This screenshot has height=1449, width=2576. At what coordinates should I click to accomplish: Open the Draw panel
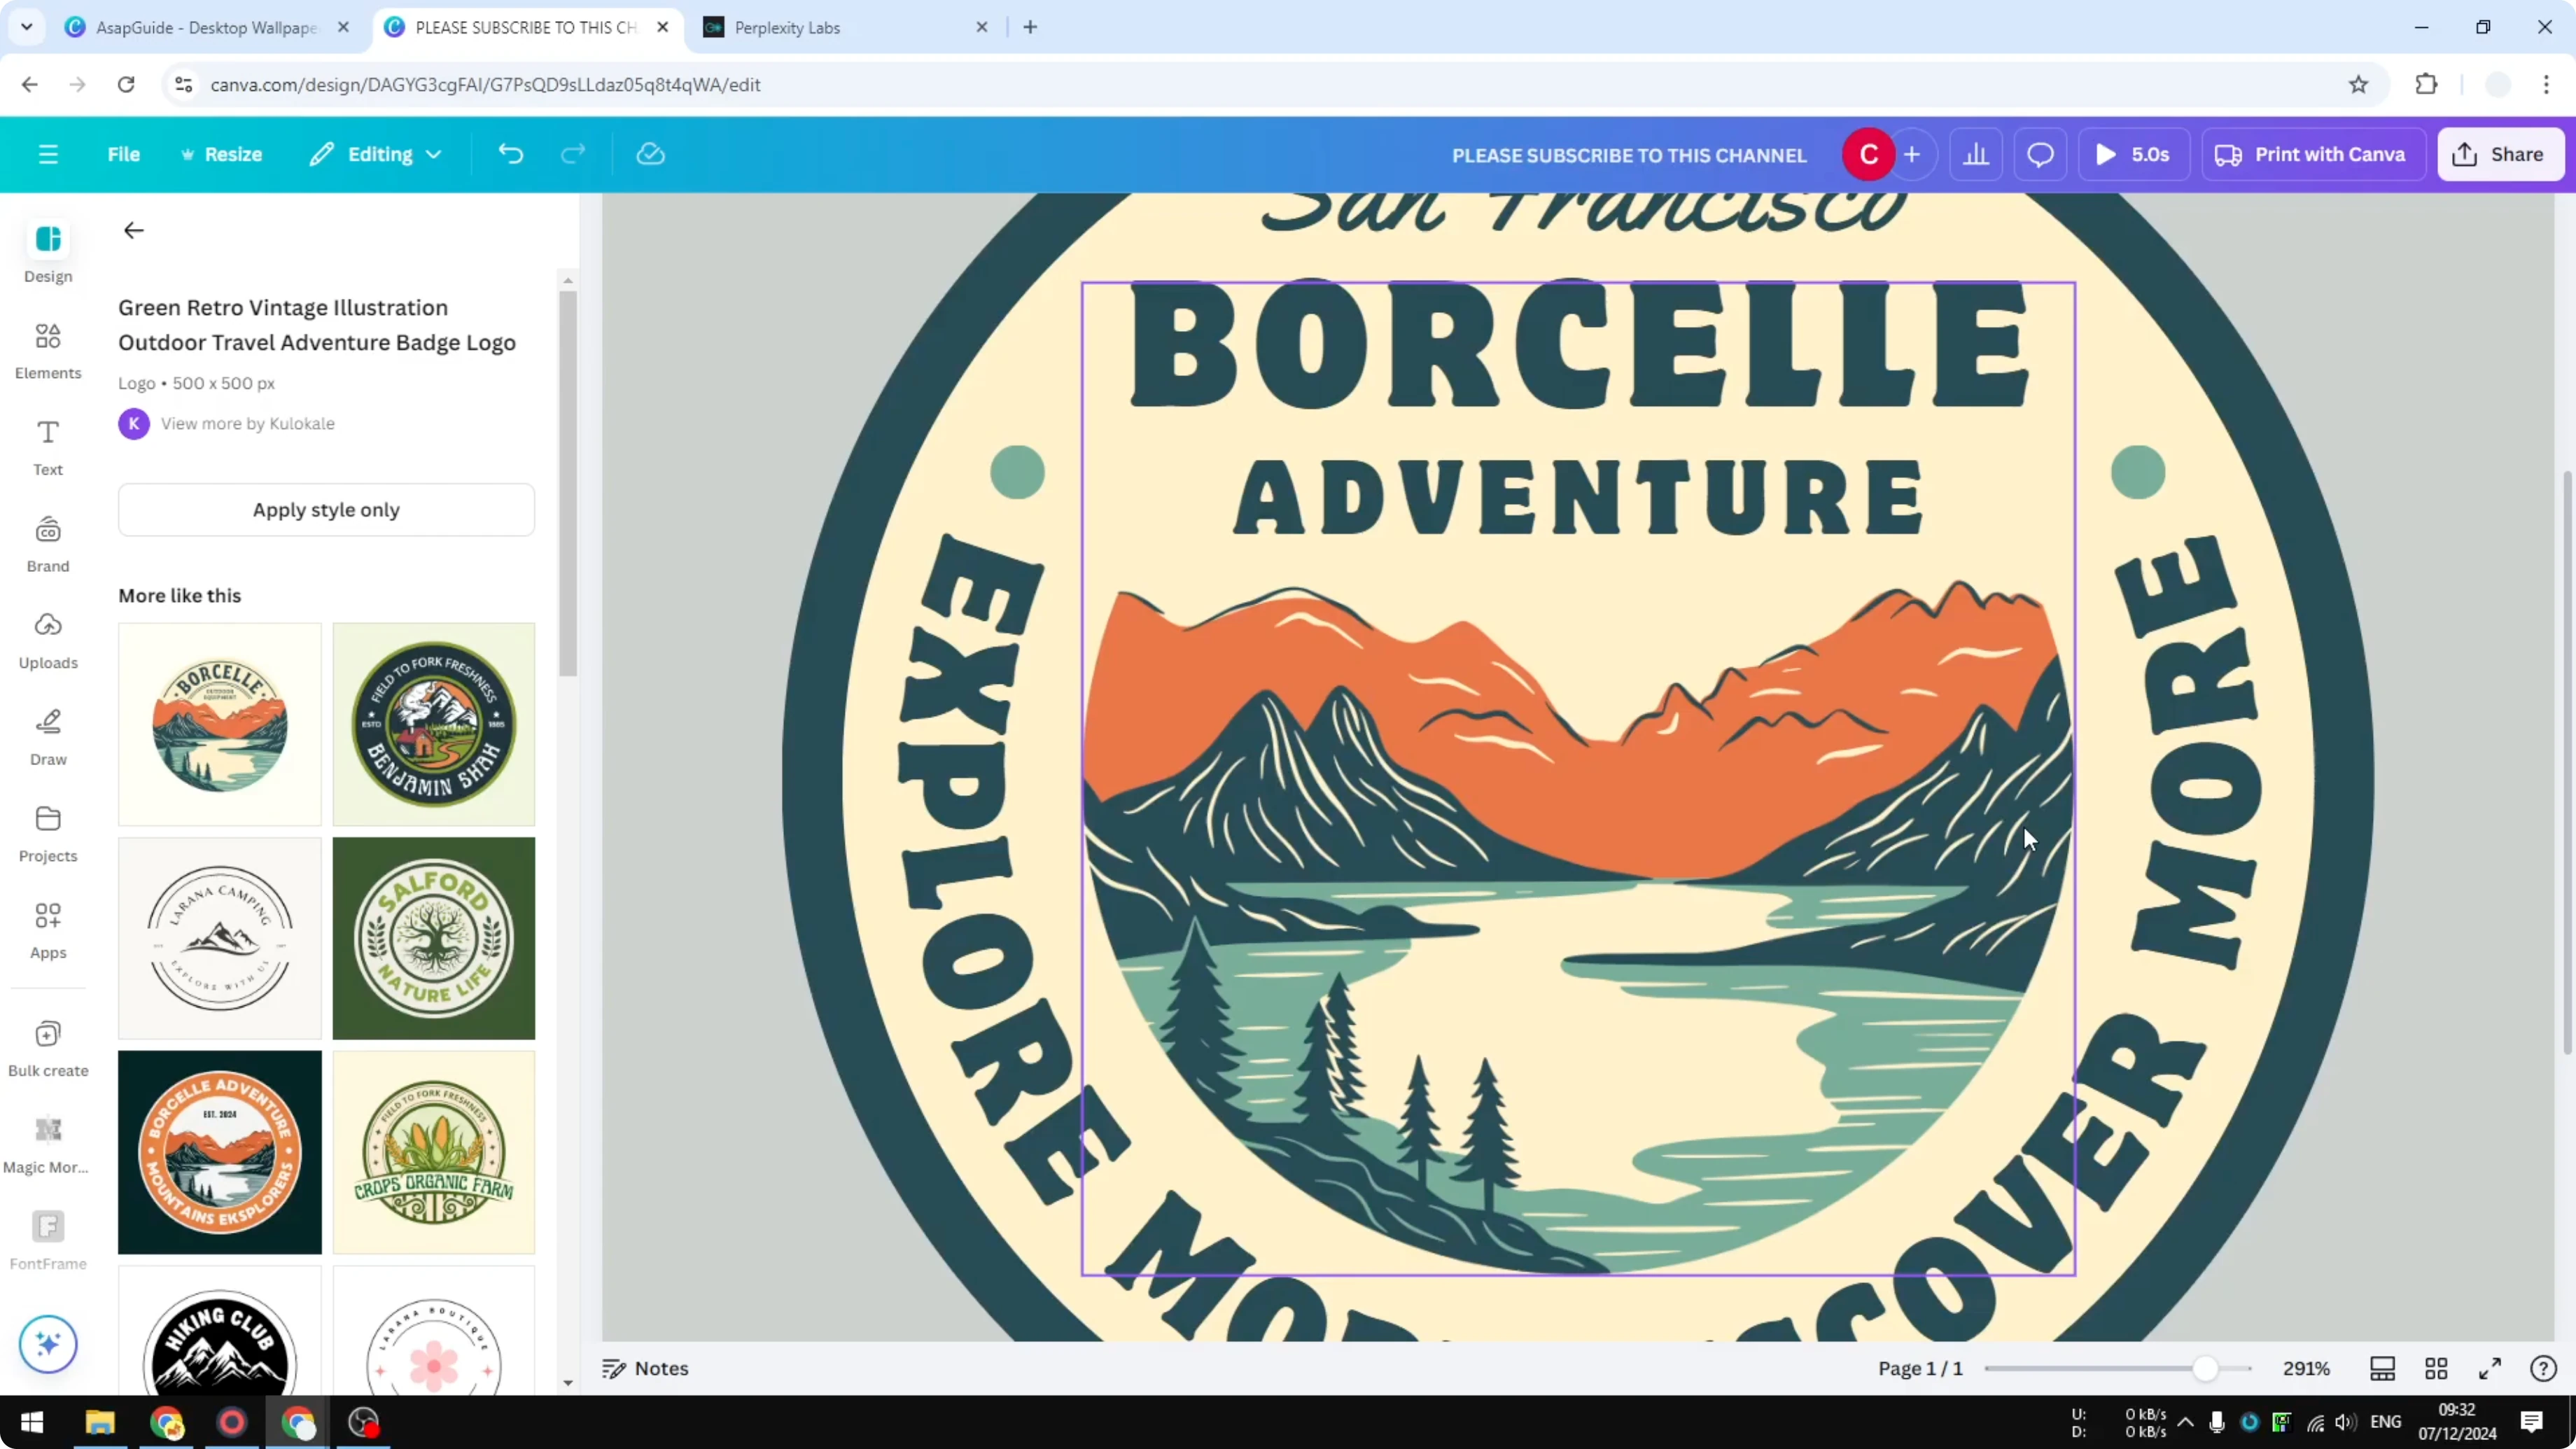tap(47, 735)
